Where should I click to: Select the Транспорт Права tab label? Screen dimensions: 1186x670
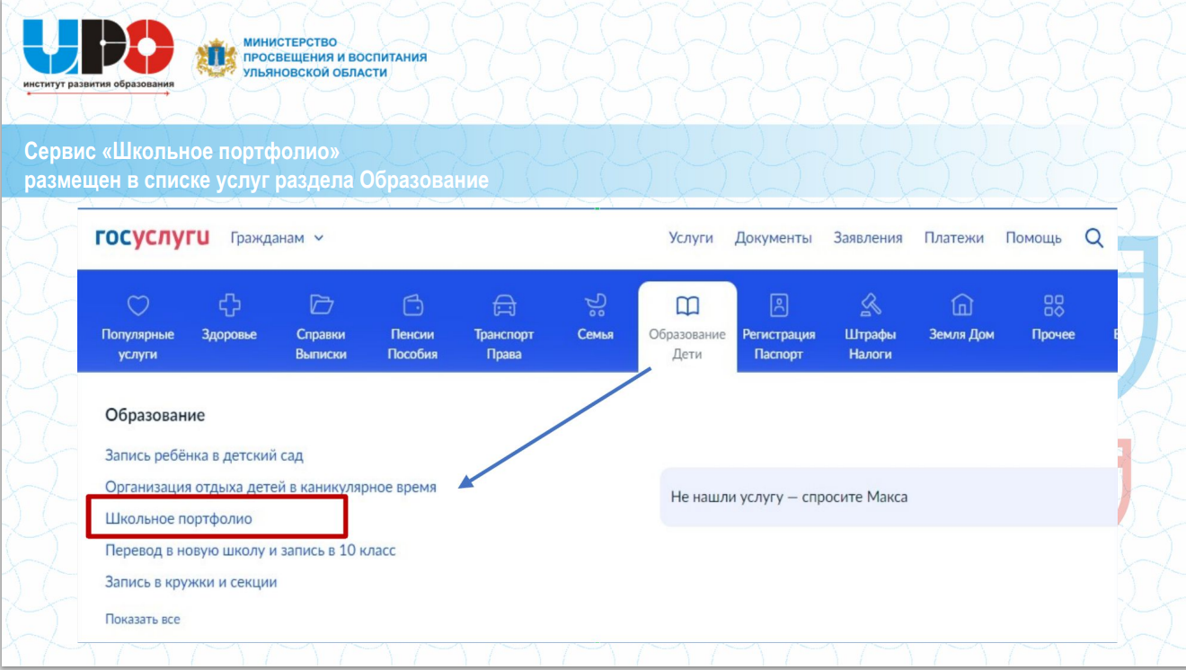[504, 344]
